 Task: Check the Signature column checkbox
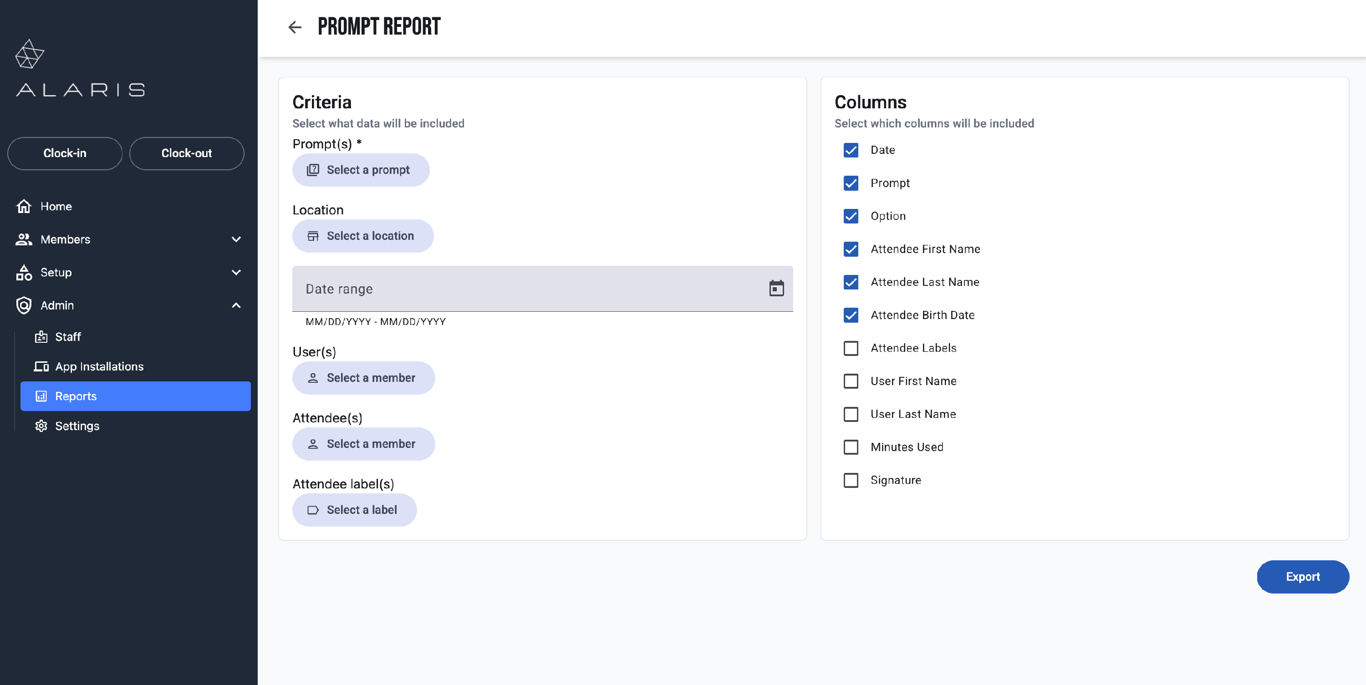[851, 480]
